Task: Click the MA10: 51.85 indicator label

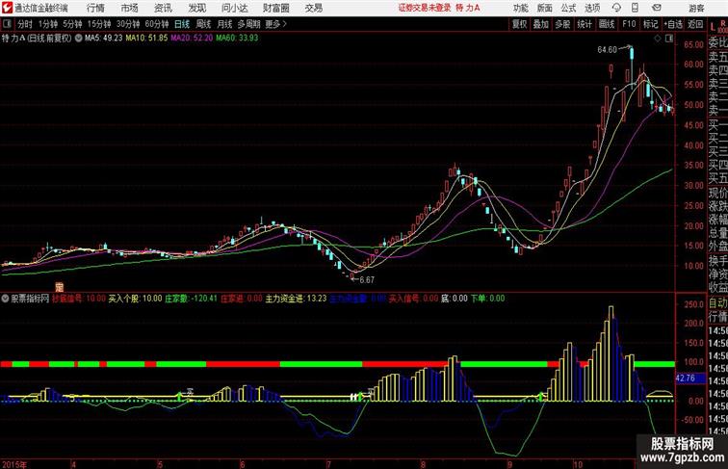Action: point(146,39)
